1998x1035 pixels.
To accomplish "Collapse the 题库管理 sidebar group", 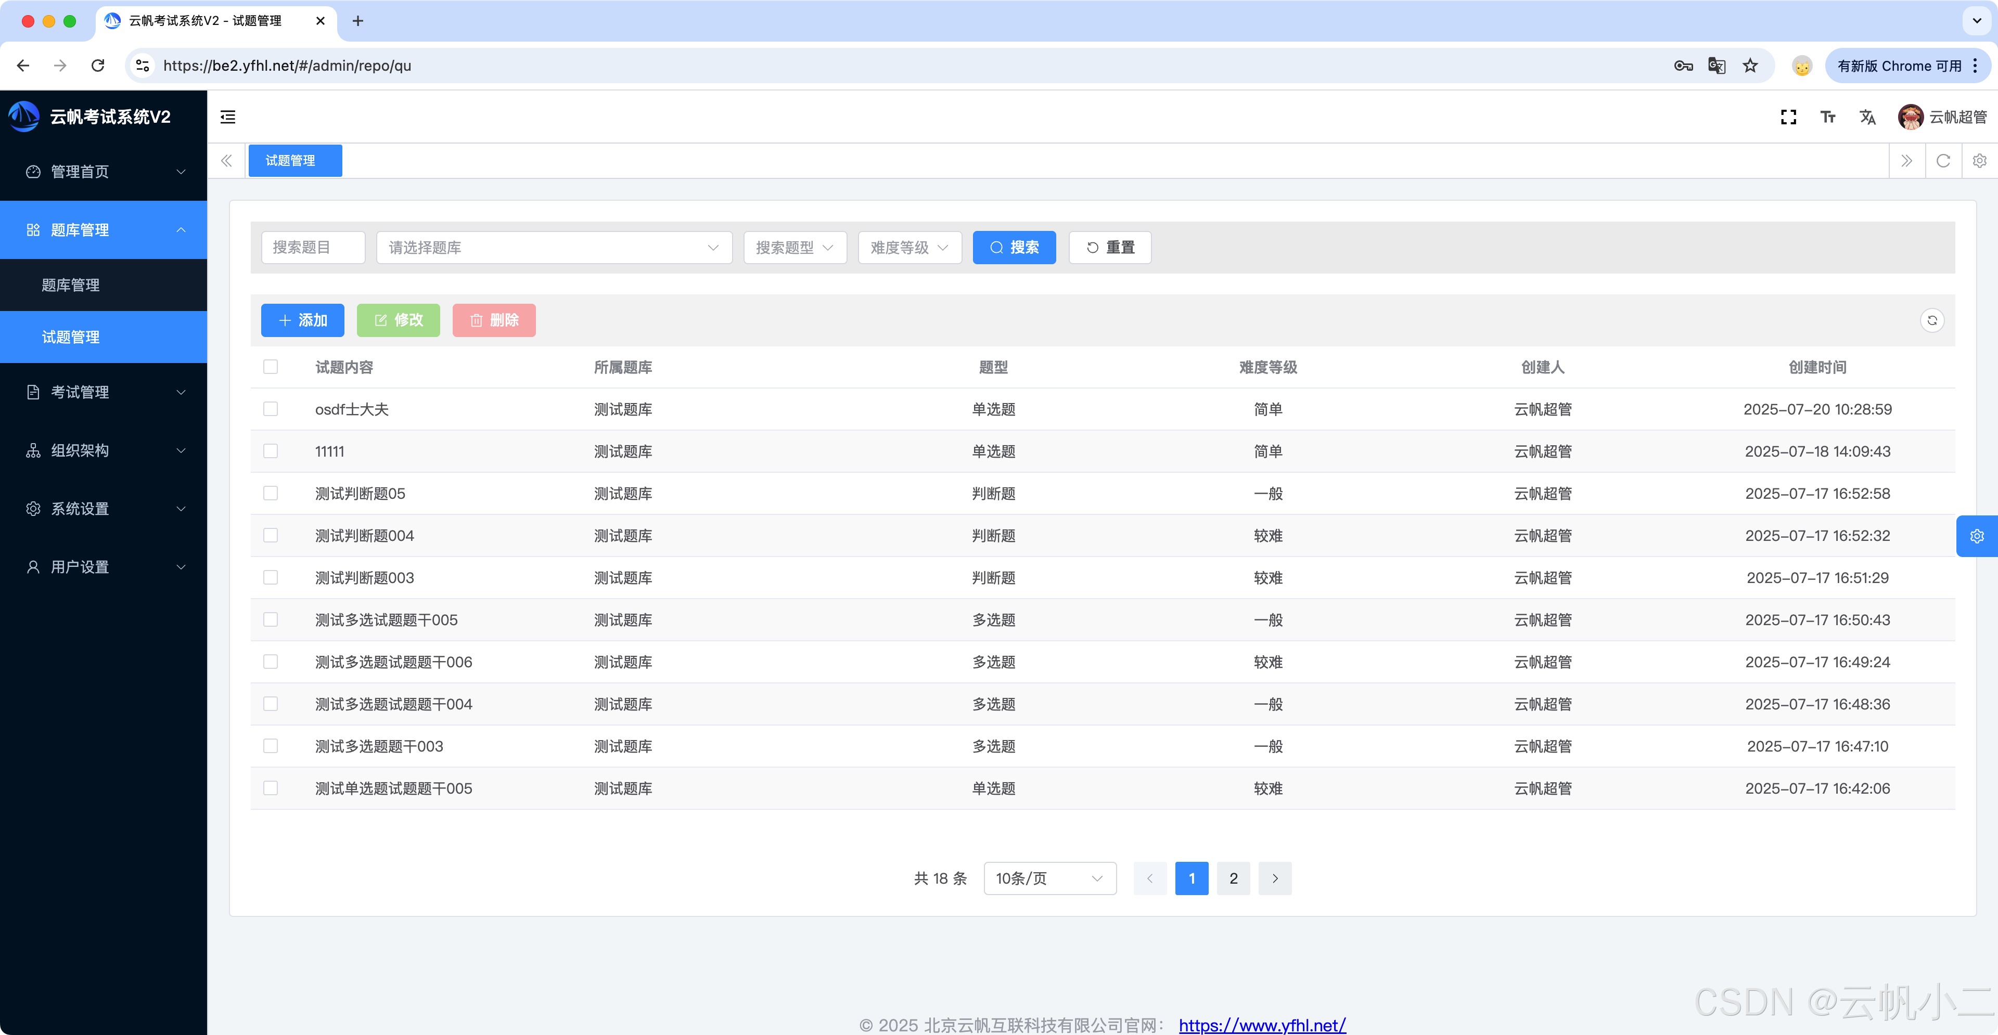I will point(104,229).
